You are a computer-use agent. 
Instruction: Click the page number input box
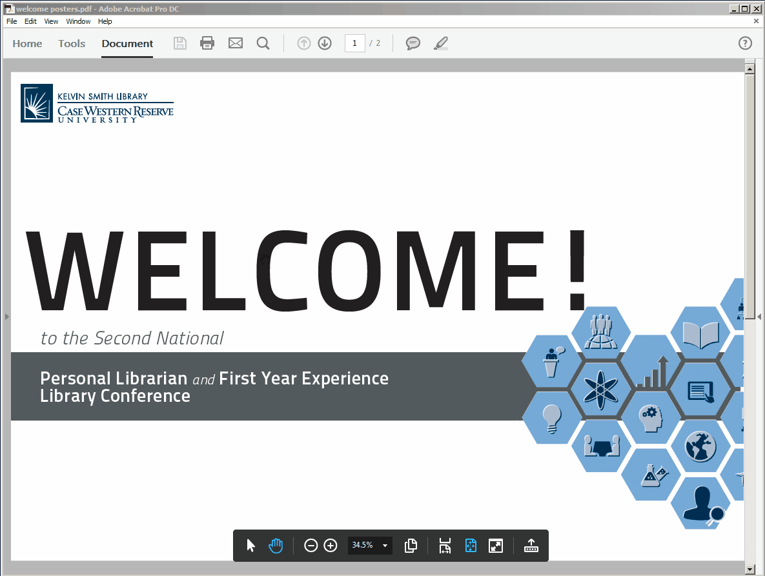point(354,43)
